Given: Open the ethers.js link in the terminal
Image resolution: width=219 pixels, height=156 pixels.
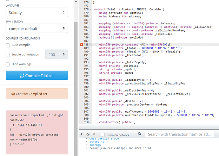Looking at the screenshot, I should click(x=97, y=142).
